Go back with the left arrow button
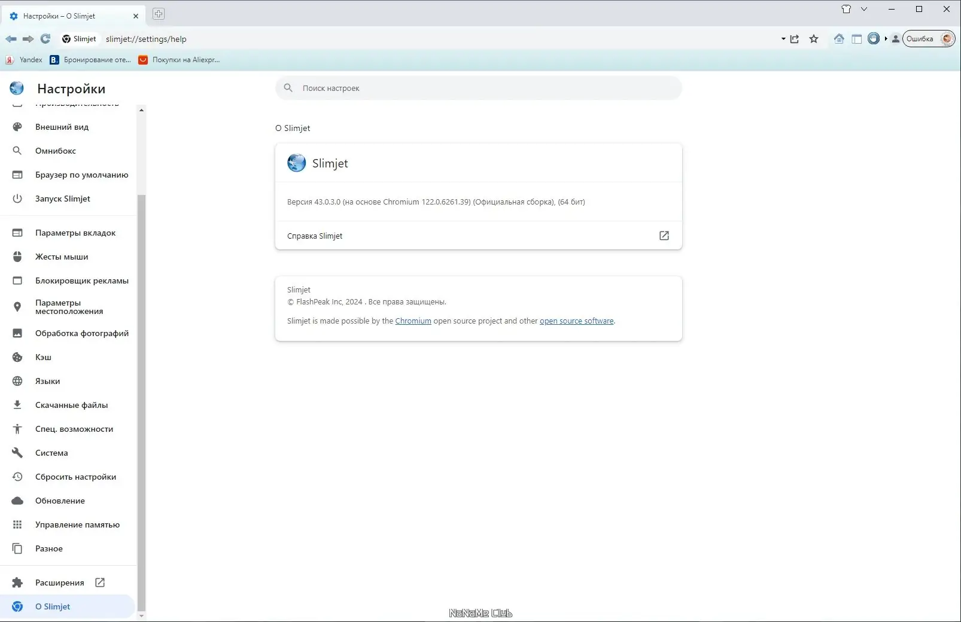This screenshot has width=961, height=622. click(11, 39)
